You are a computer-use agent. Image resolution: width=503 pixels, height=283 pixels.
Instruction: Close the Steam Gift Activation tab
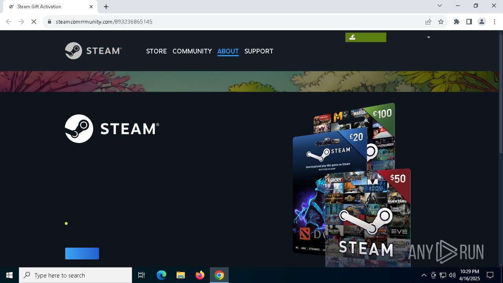(x=91, y=7)
